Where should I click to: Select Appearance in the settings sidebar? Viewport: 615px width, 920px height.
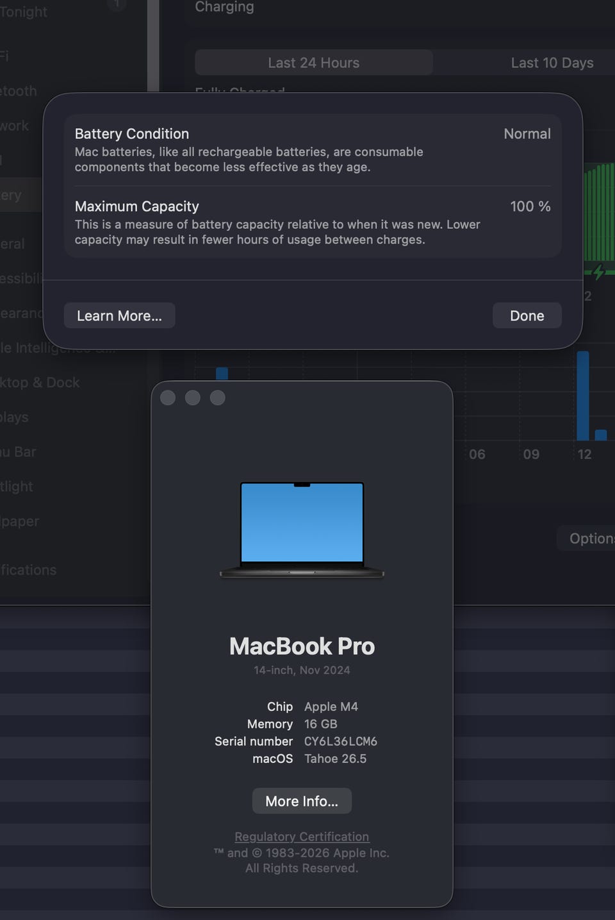(20, 314)
